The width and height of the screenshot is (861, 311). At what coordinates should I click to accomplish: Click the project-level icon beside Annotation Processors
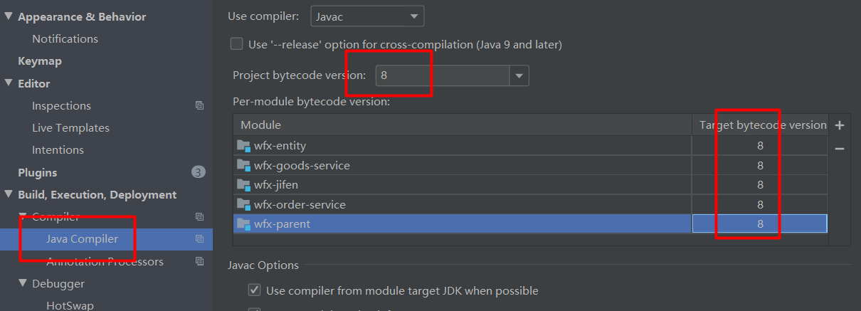pos(199,261)
